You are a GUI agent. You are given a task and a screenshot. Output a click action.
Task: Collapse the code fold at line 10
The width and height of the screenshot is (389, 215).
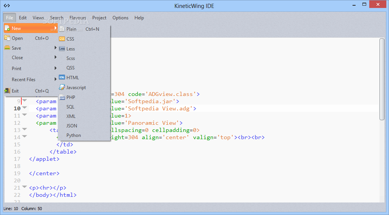(x=25, y=108)
